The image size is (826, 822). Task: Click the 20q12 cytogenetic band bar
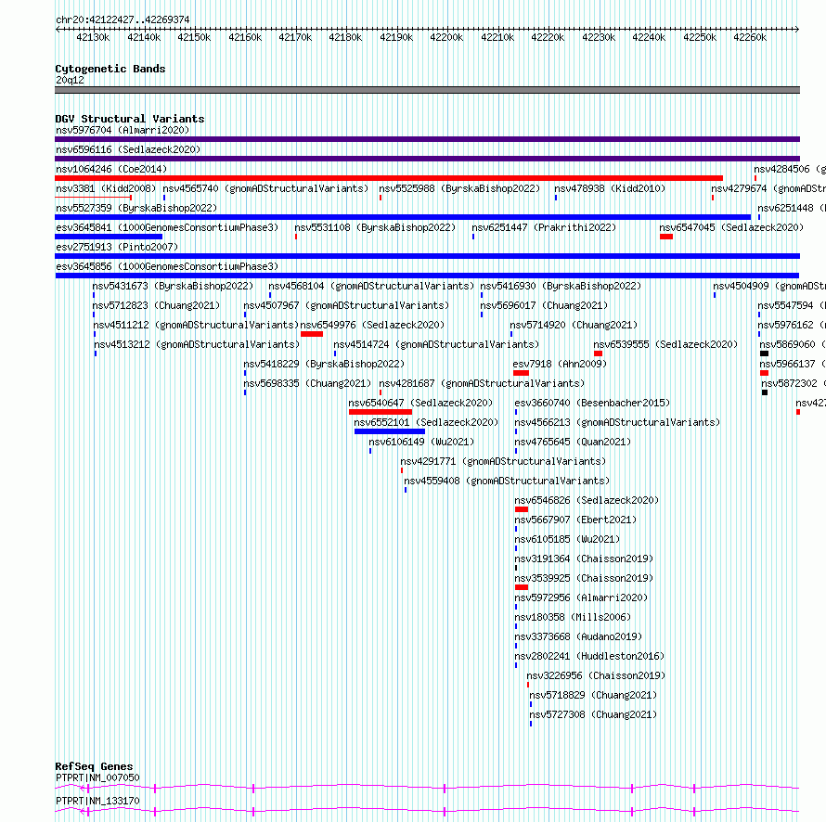pos(427,90)
